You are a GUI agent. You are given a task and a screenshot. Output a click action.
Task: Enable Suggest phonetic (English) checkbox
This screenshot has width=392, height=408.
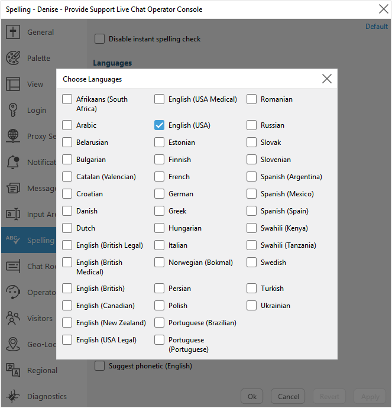tap(99, 365)
